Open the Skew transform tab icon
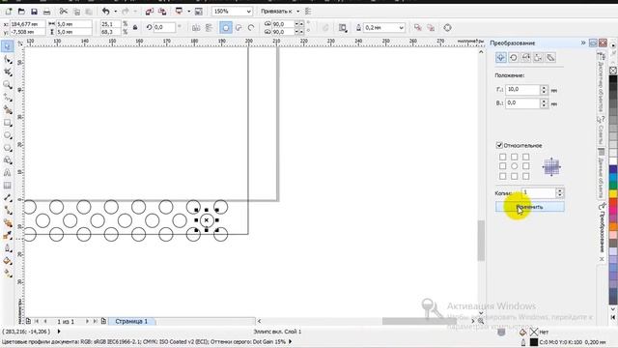The width and height of the screenshot is (618, 348). pos(551,58)
